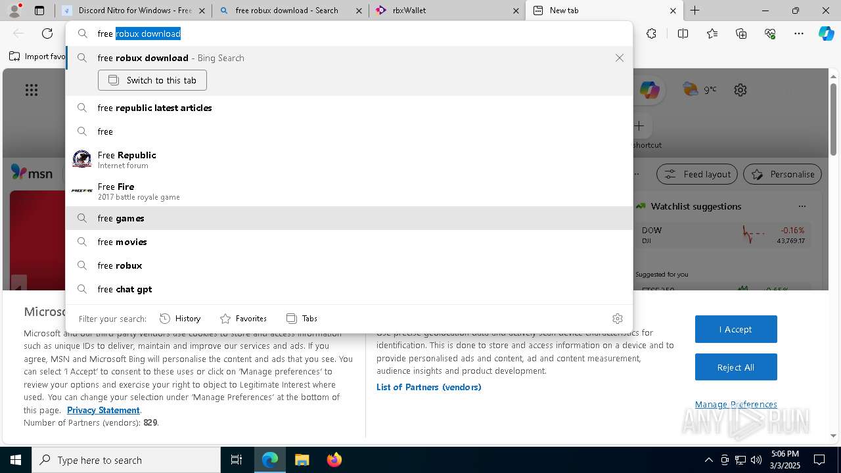
Task: Open the Collections toolbar icon
Action: [741, 34]
